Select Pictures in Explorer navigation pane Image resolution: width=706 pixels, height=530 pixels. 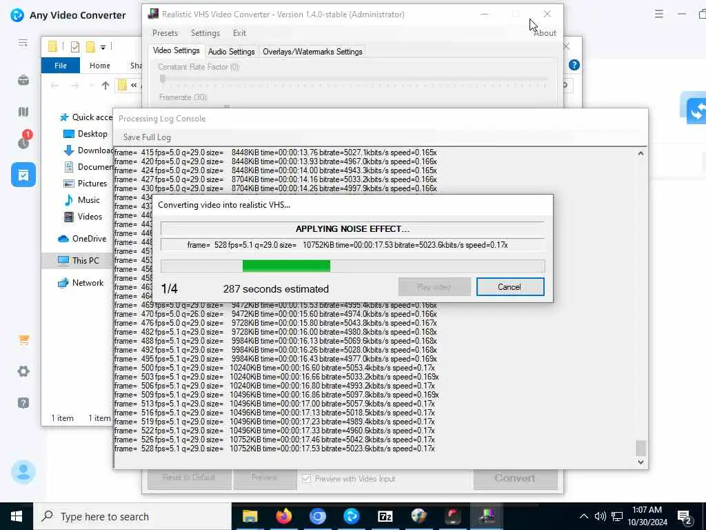(85, 184)
